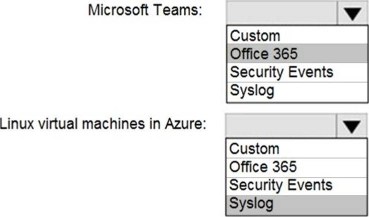Confirm the highlighted Syslog entry for Linux VMs
Screen dimensions: 369x217
pyautogui.click(x=296, y=205)
